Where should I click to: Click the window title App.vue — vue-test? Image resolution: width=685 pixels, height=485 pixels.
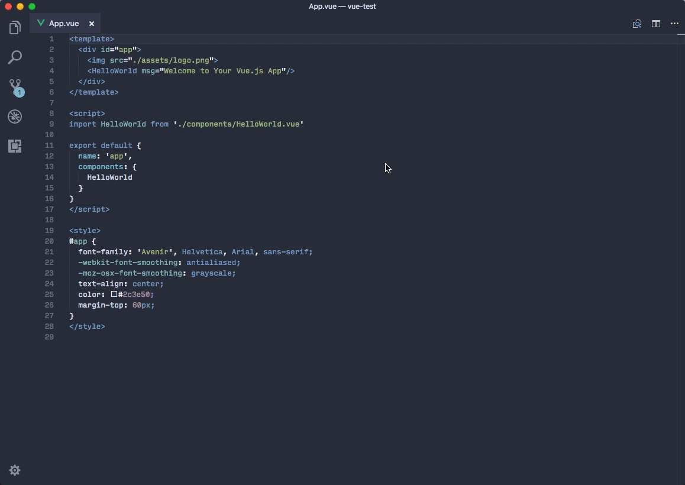pyautogui.click(x=342, y=7)
